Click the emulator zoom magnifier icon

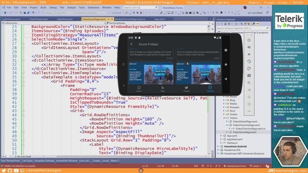click(249, 83)
